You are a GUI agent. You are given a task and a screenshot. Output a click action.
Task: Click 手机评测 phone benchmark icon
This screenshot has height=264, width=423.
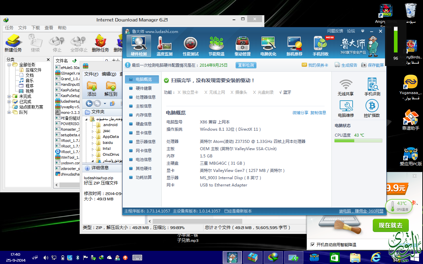click(372, 87)
